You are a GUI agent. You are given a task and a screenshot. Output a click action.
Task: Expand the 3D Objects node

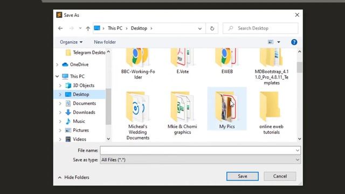point(60,85)
